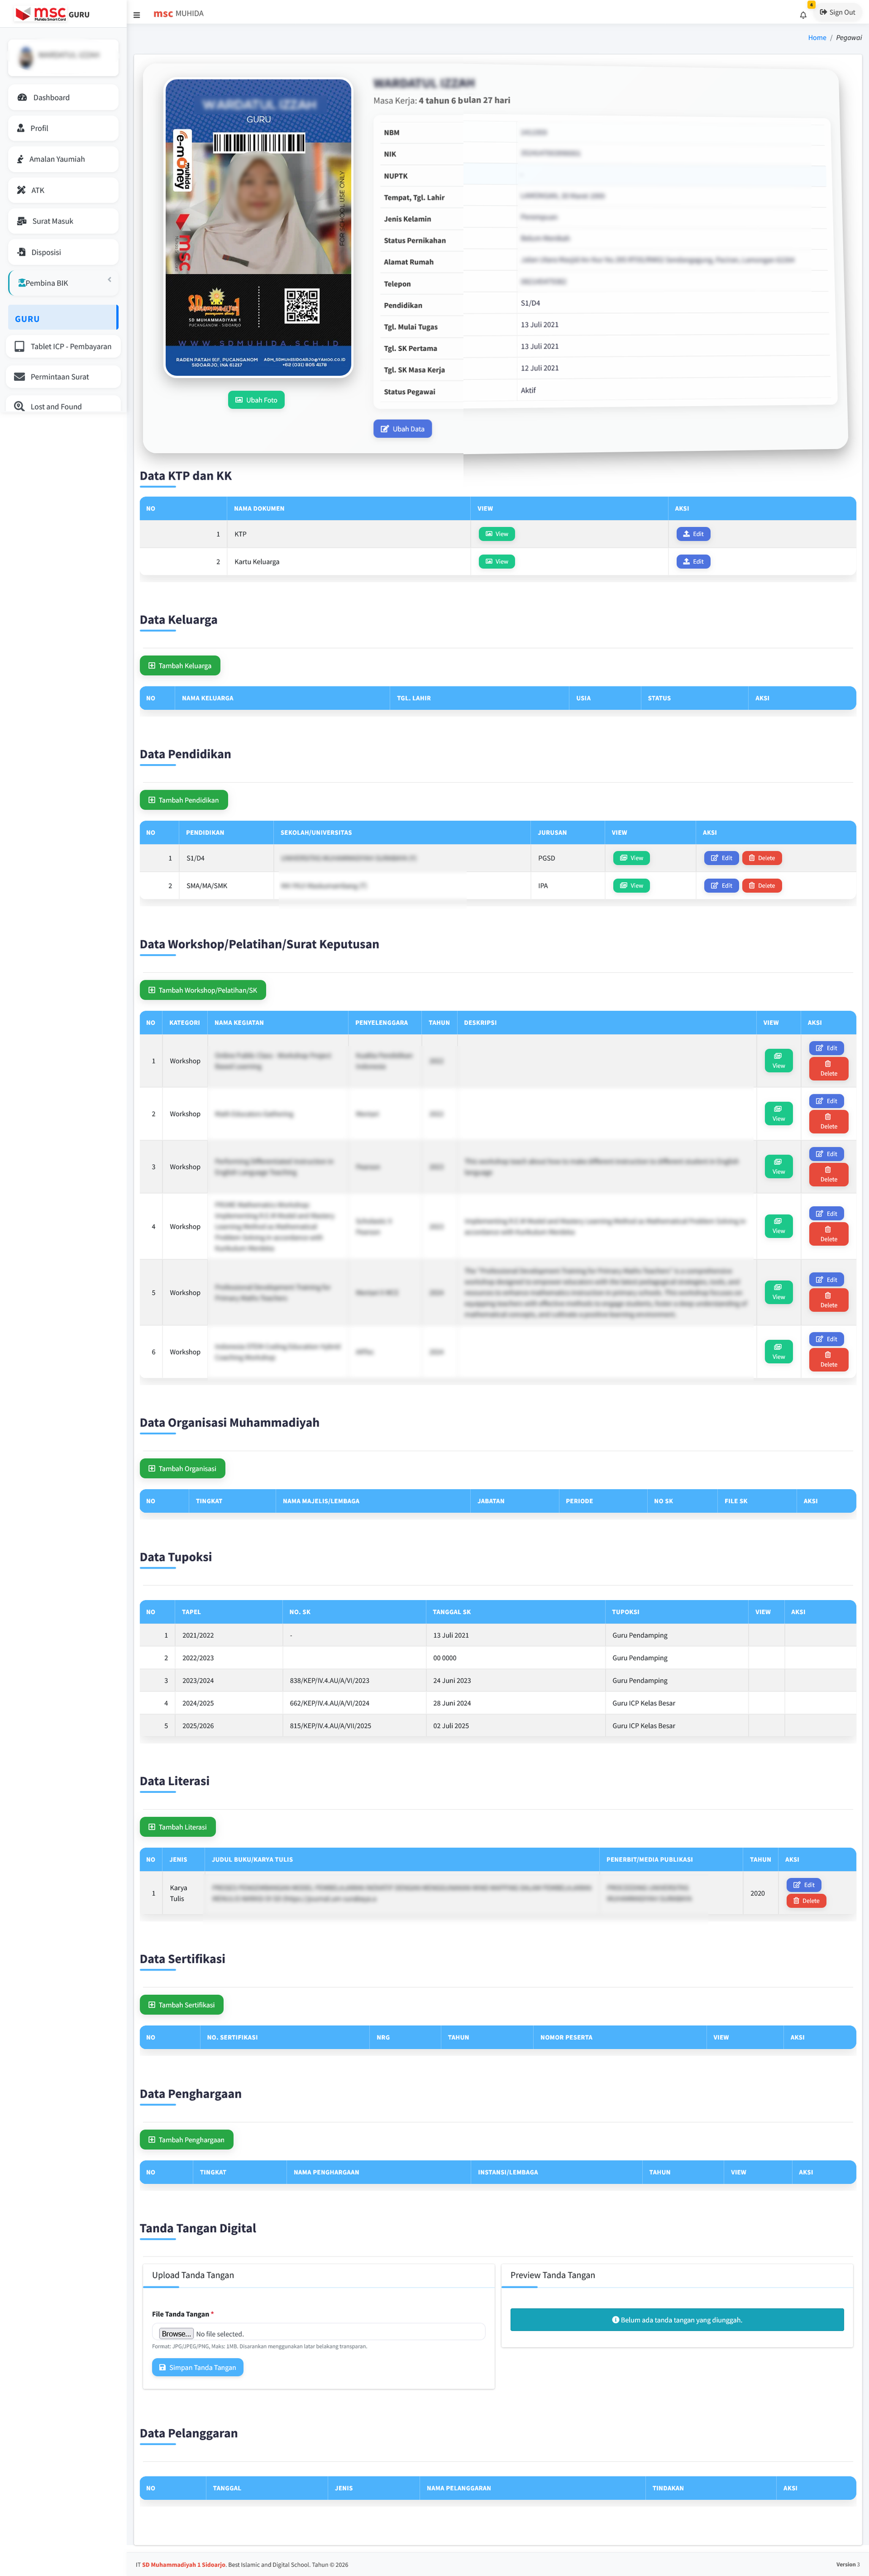The image size is (869, 2576).
Task: Open ATK tools icon in sidebar
Action: 21,190
